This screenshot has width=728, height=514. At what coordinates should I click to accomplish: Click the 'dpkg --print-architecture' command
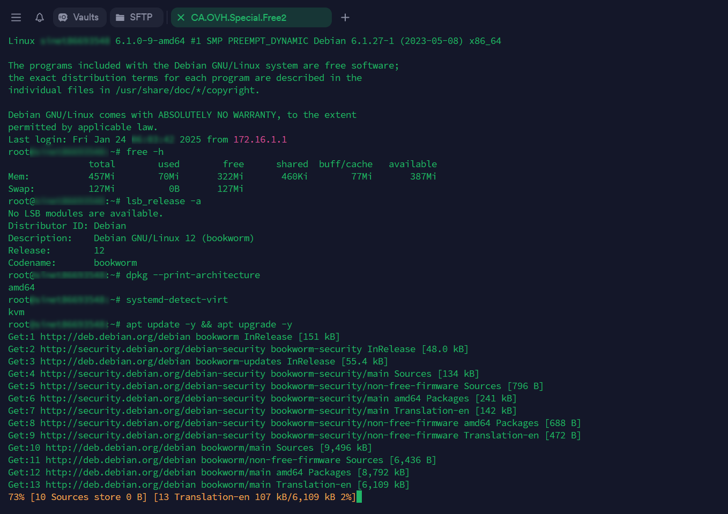193,275
